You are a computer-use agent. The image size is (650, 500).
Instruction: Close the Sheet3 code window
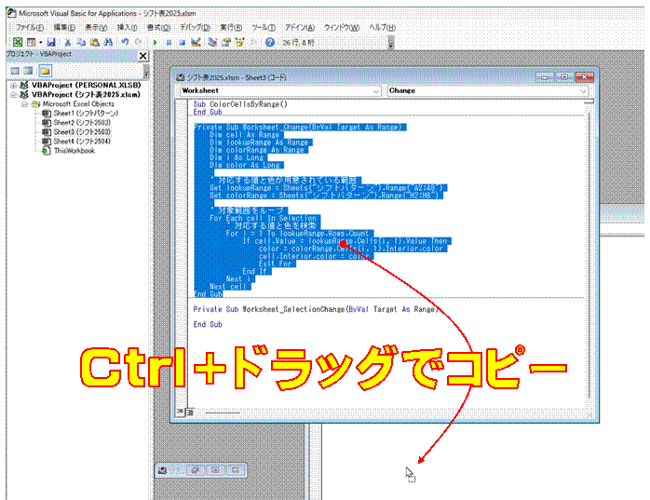pyautogui.click(x=584, y=77)
